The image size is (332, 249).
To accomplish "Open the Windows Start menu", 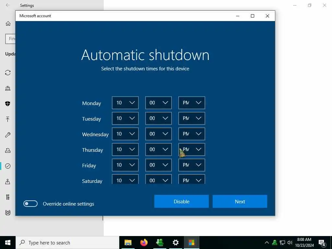I will tap(8, 243).
